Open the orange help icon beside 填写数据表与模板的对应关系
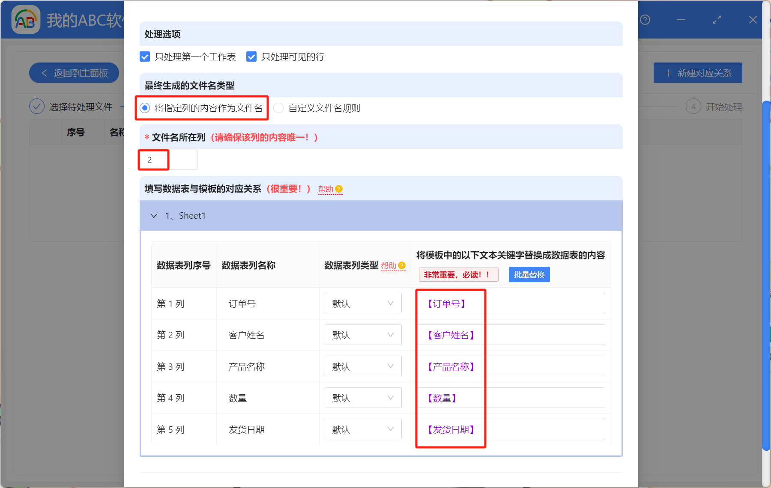771x488 pixels. [x=339, y=189]
